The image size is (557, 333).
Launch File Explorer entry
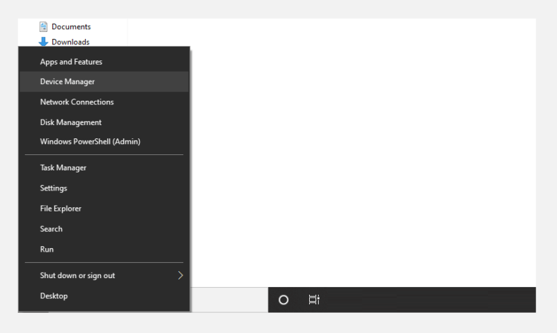[x=104, y=209]
